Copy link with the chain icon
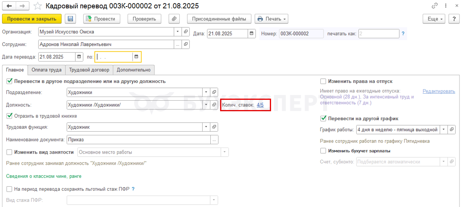The height and width of the screenshot is (207, 461). (435, 6)
